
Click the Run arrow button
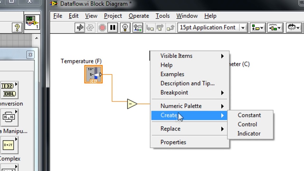coord(80,28)
